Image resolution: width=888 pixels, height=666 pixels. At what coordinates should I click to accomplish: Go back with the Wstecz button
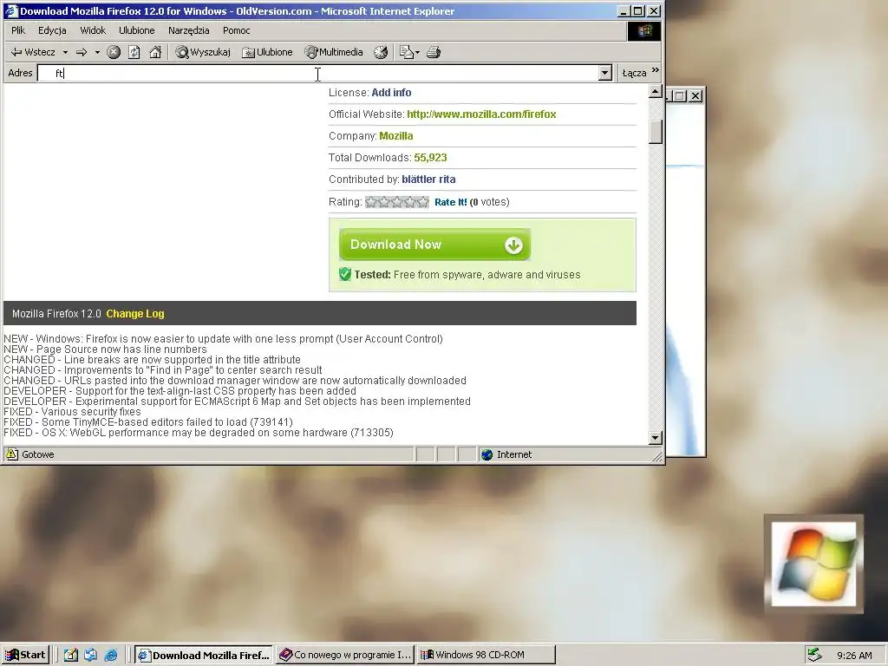[x=33, y=52]
